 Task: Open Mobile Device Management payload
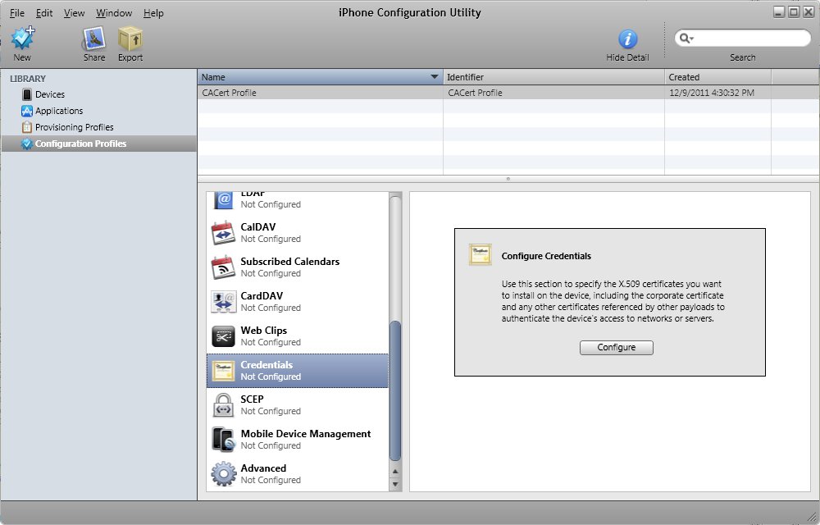(305, 439)
